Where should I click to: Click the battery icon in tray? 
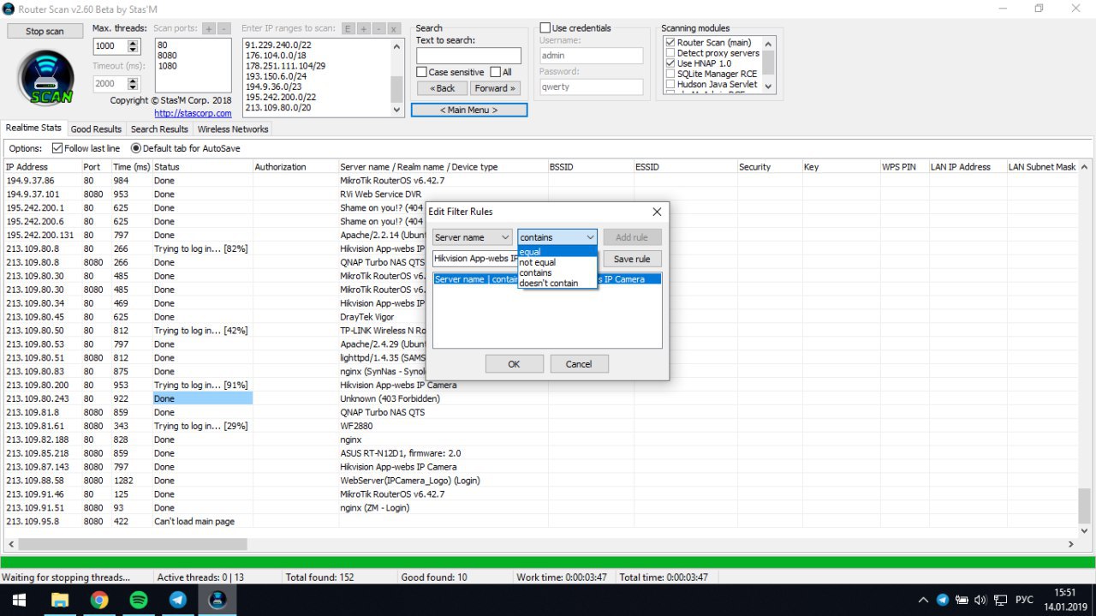[x=962, y=600]
